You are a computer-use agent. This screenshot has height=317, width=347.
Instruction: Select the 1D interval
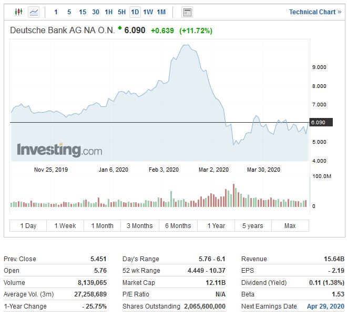[x=135, y=12]
